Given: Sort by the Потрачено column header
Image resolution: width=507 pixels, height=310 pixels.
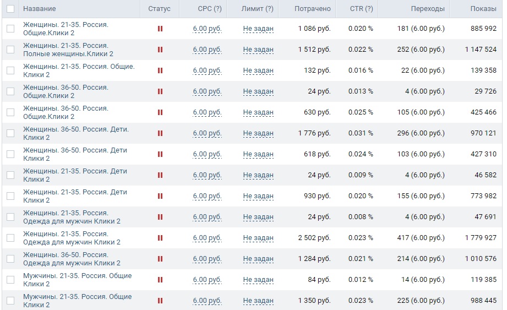Looking at the screenshot, I should pyautogui.click(x=313, y=9).
